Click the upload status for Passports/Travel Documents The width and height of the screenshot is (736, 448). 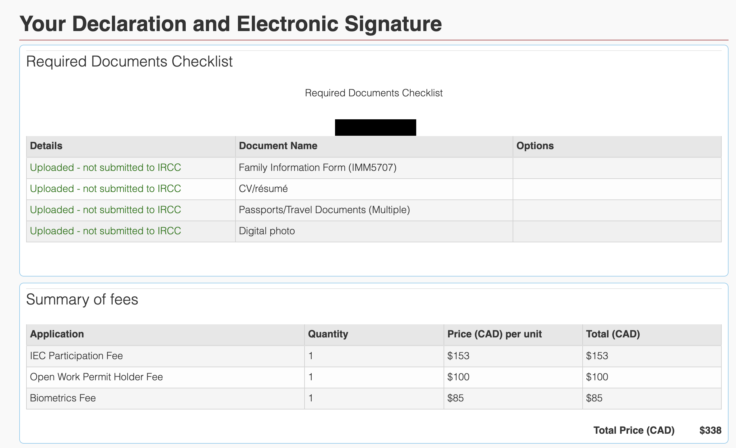[105, 210]
